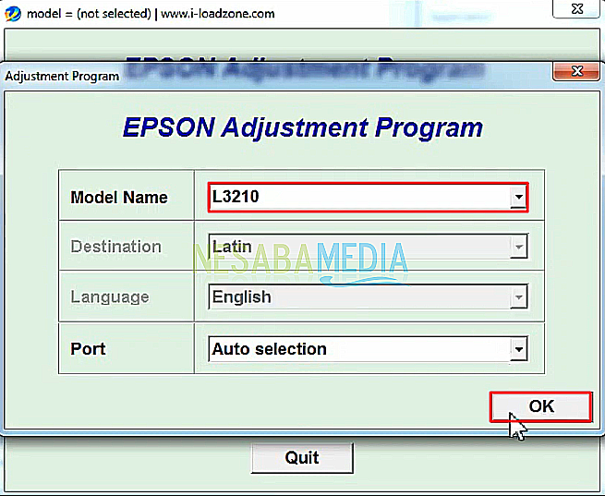The image size is (605, 496).
Task: Expand the Destination dropdown arrow
Action: (518, 247)
